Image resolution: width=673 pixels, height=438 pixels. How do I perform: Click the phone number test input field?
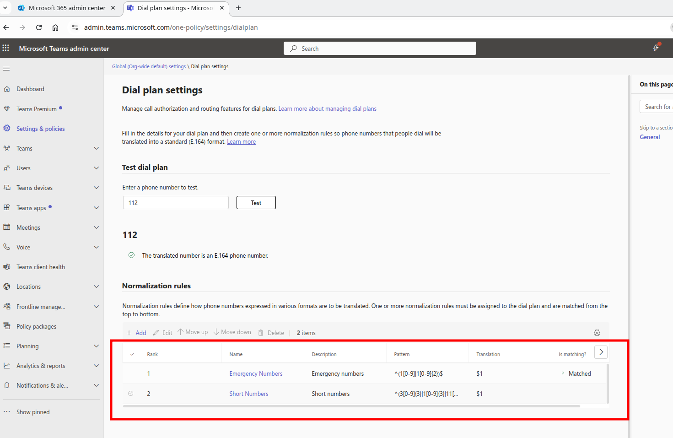click(176, 203)
